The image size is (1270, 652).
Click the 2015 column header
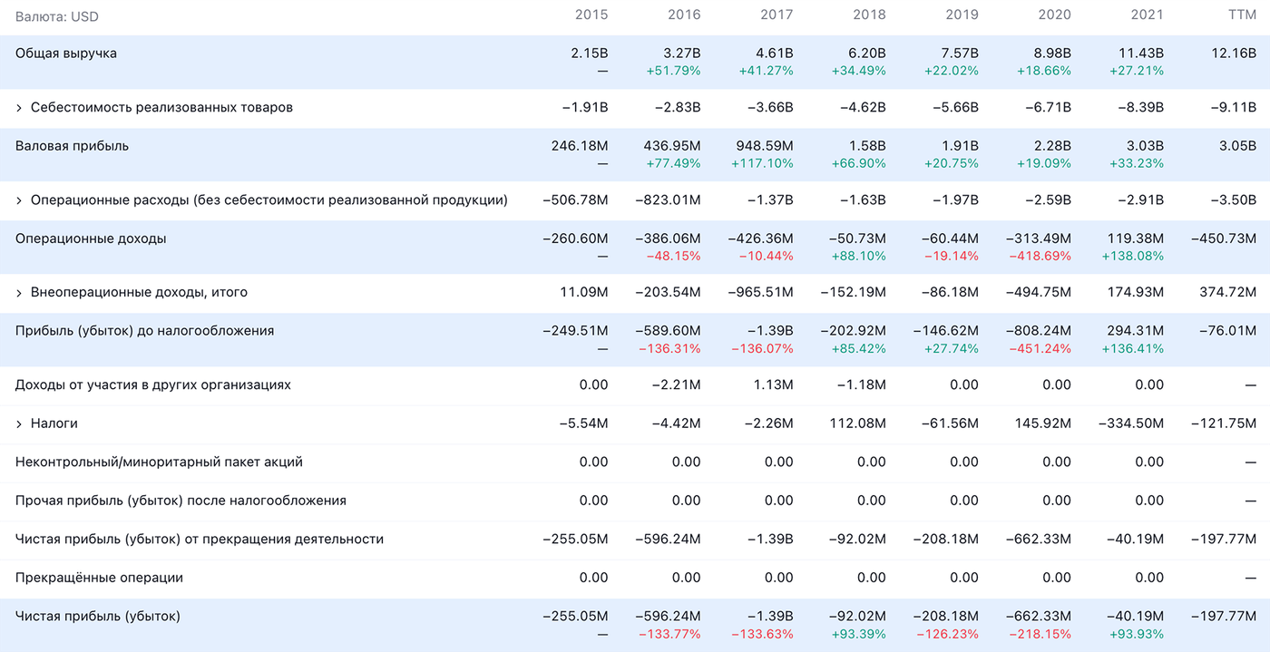point(591,15)
